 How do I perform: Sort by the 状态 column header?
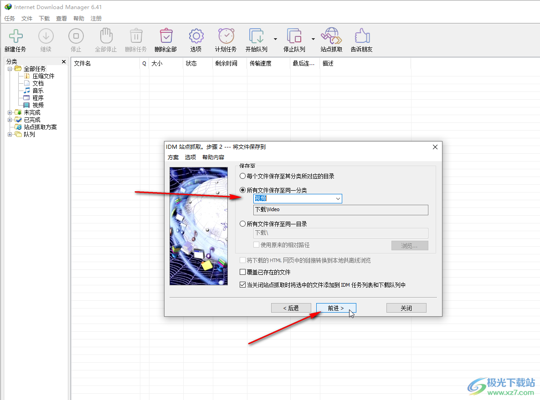(x=198, y=63)
